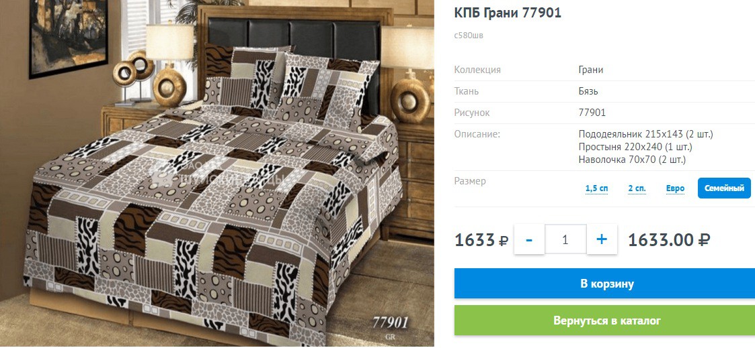
Task: Click the total price 1633.00 ₽
Action: click(x=670, y=239)
